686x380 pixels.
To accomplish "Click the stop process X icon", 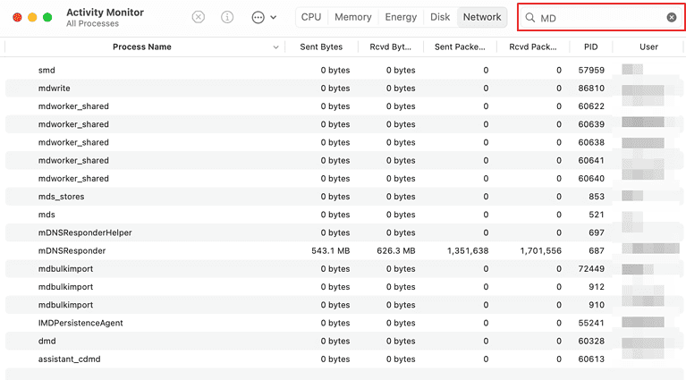I will tap(199, 17).
